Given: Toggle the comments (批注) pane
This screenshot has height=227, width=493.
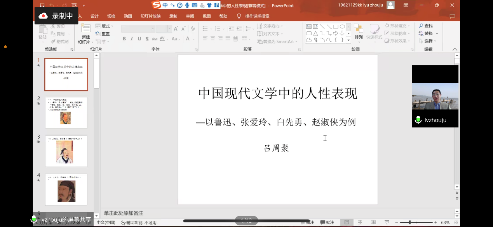Looking at the screenshot, I should pyautogui.click(x=327, y=222).
